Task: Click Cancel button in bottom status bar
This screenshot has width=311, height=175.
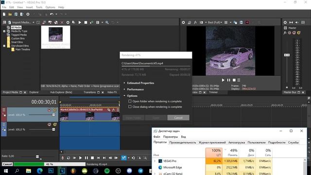Action: click(7, 164)
